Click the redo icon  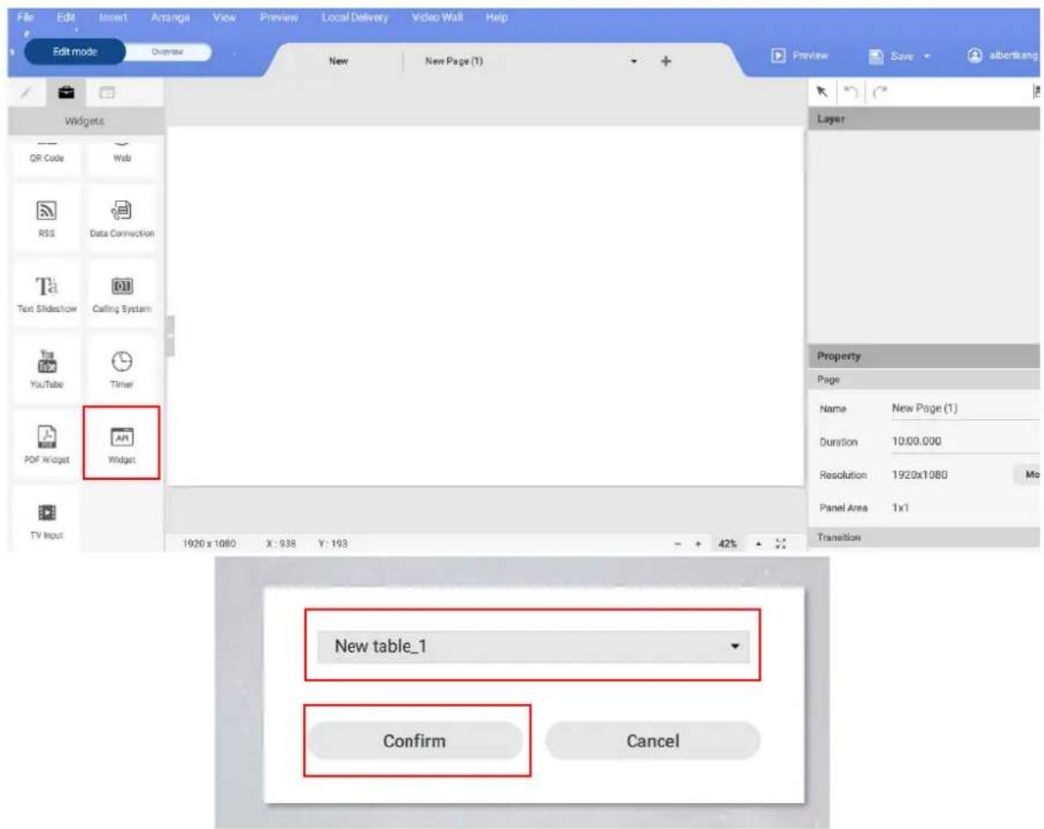pos(880,90)
